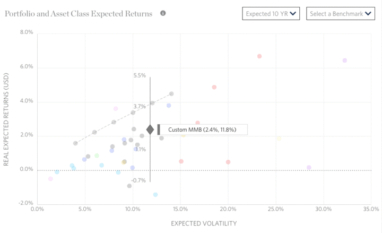Click the Custom MMB diamond marker

coord(150,130)
